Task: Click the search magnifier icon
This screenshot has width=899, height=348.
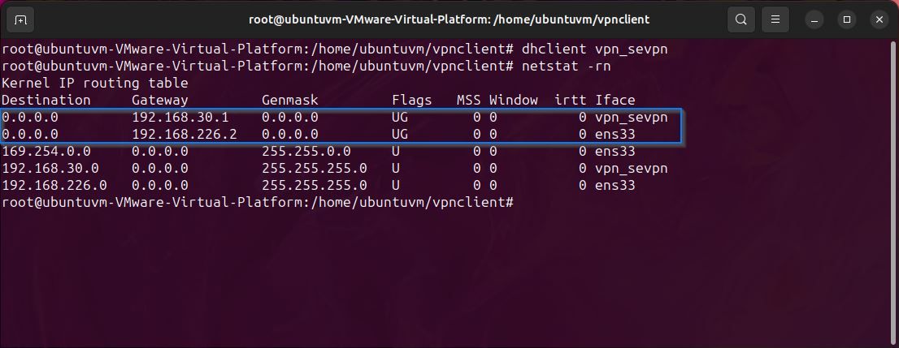Action: tap(740, 19)
